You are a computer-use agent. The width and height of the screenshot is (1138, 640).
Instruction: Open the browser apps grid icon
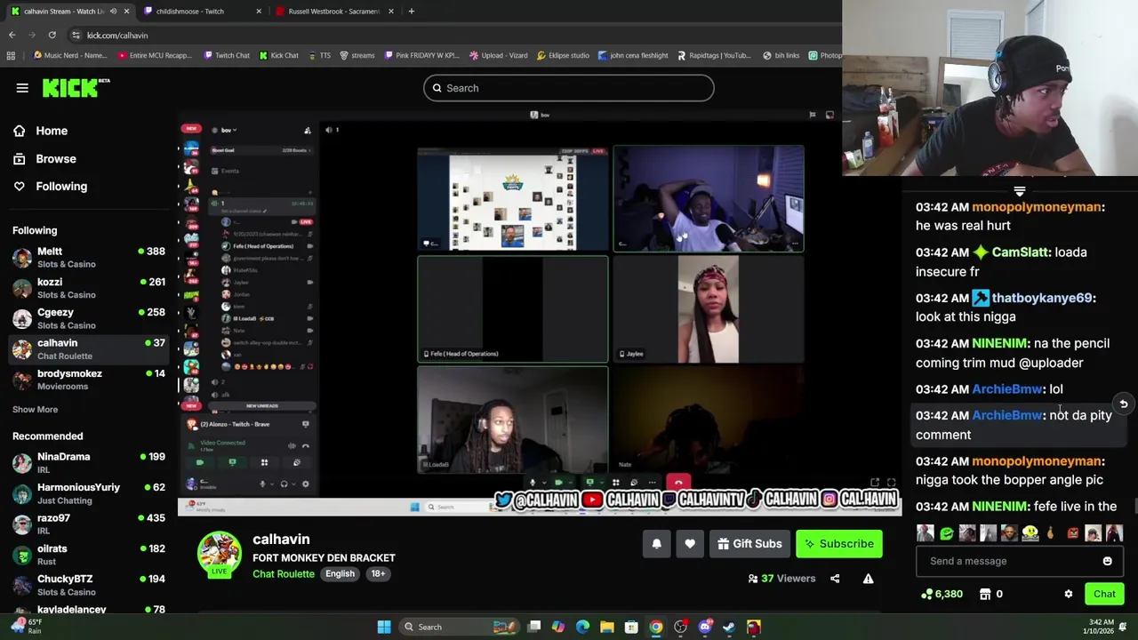click(11, 55)
